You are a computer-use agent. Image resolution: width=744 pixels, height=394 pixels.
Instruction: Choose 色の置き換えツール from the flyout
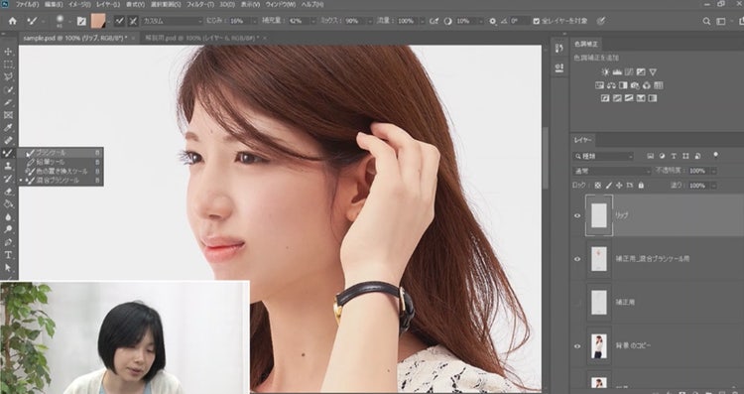[61, 171]
